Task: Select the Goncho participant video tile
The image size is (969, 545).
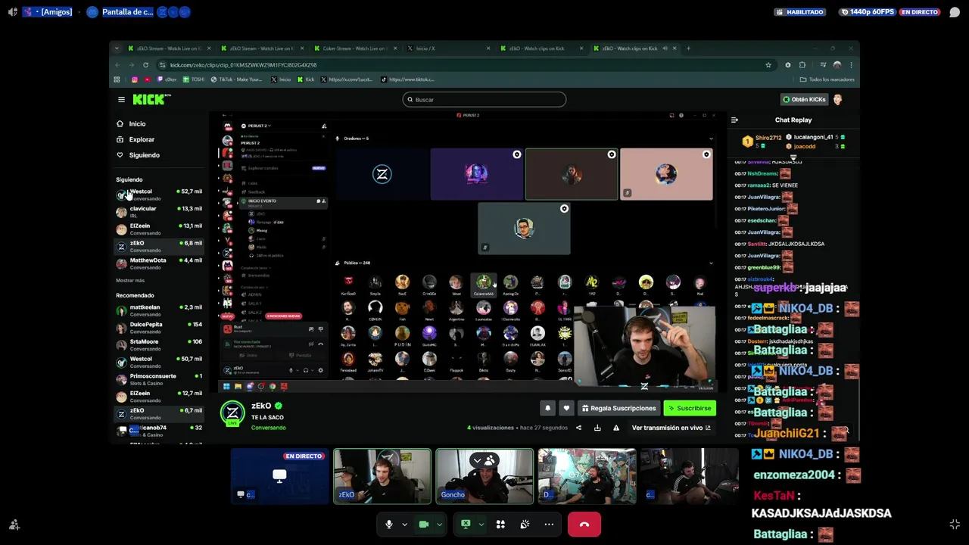Action: [x=484, y=476]
